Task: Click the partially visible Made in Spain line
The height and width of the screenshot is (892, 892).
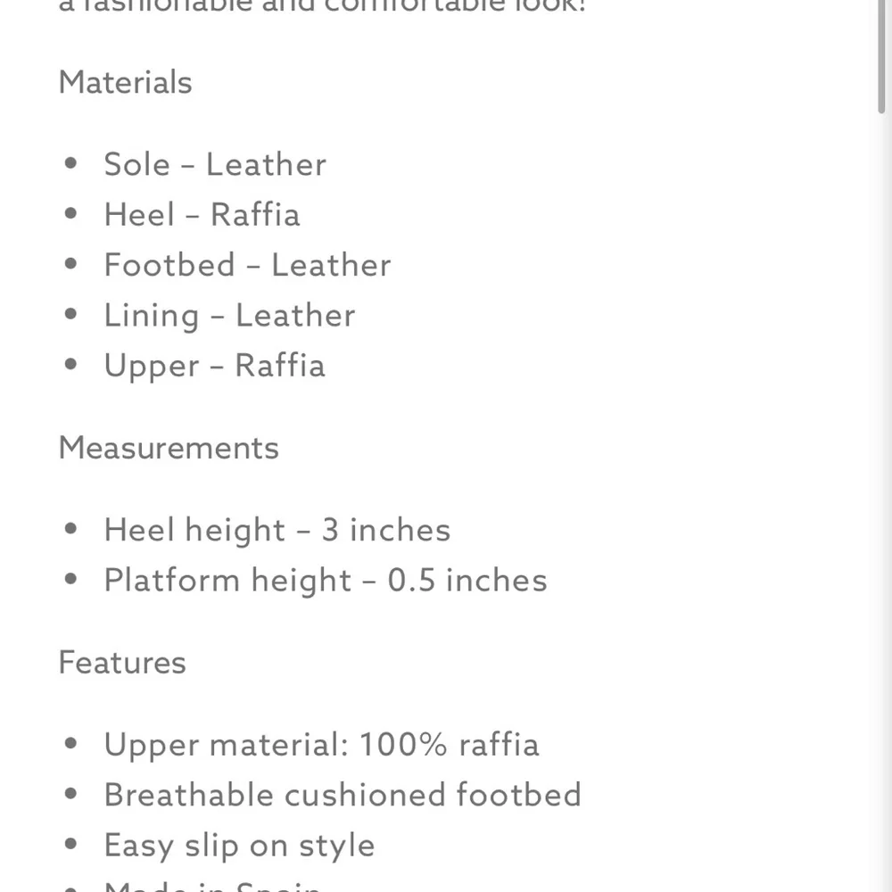Action: click(212, 886)
